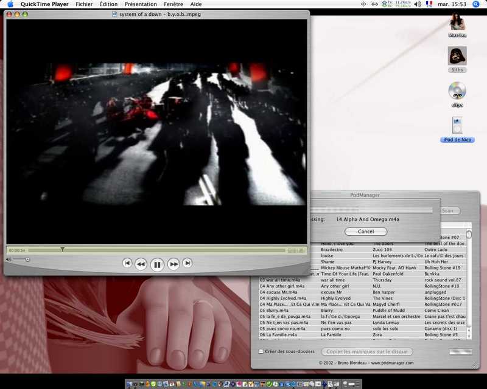
Task: Click the movie file icon in QuickTime title
Action: click(x=114, y=14)
